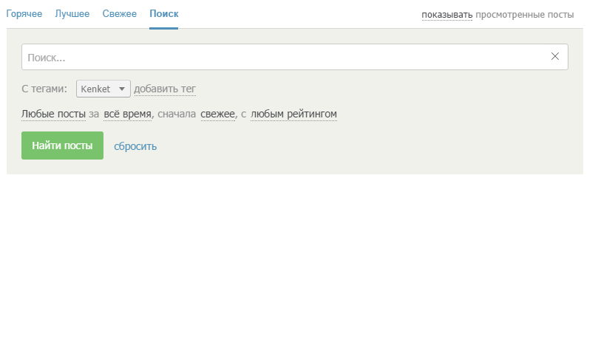Select the "Поиск" tab
Screen dimensions: 598x356
163,14
